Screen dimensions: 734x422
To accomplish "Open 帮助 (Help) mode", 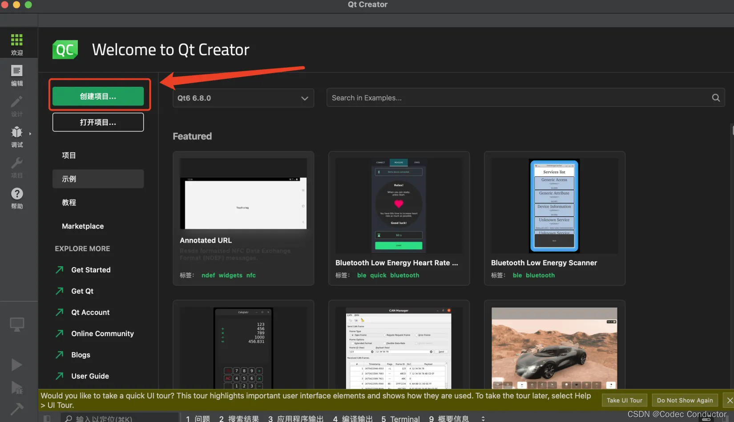I will pos(17,198).
